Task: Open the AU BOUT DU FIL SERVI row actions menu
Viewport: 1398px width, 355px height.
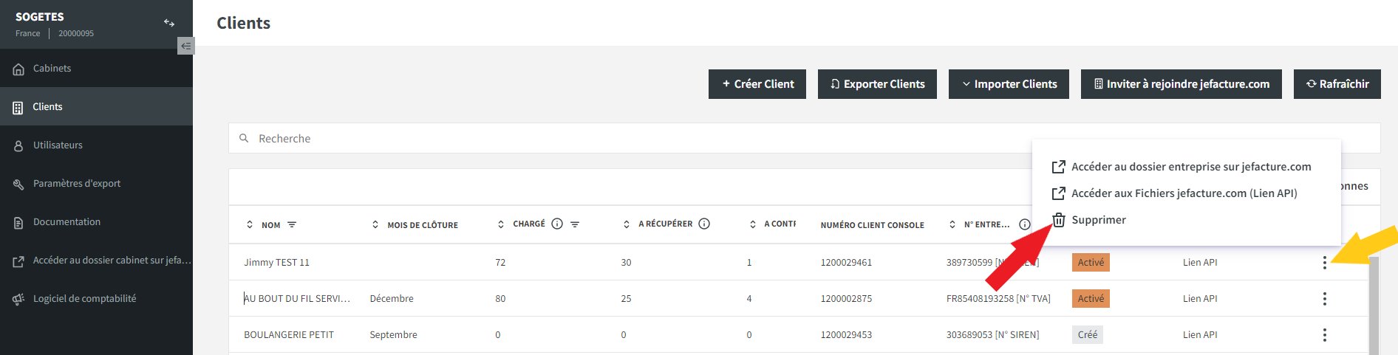Action: pos(1325,298)
